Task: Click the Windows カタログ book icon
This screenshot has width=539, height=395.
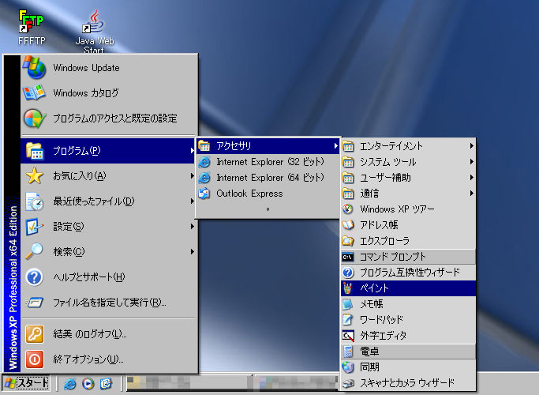Action: (34, 93)
